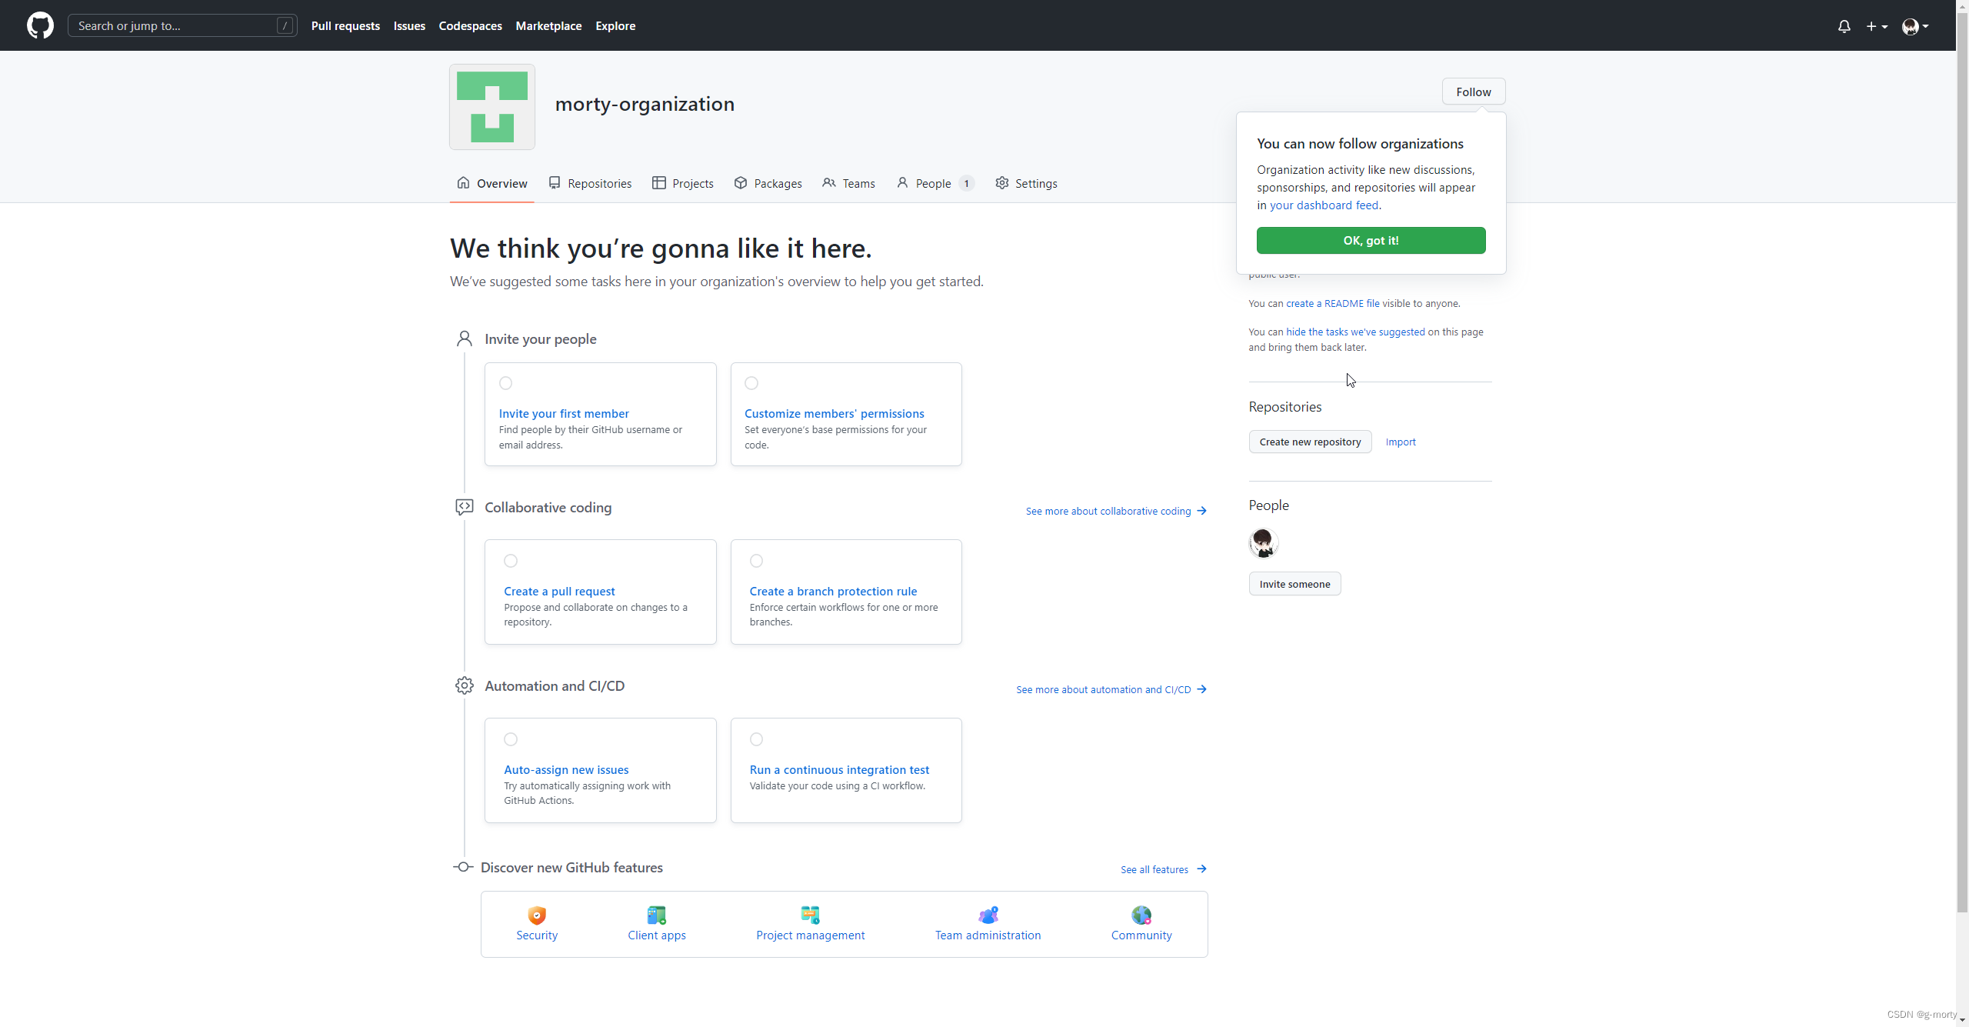Open the Project management feature icon
The image size is (1969, 1027).
(x=810, y=915)
